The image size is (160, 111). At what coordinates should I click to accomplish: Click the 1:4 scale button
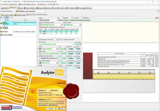pyautogui.click(x=11, y=17)
